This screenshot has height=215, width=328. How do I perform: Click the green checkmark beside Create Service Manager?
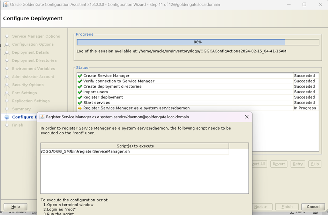(x=80, y=76)
